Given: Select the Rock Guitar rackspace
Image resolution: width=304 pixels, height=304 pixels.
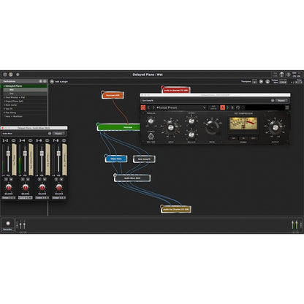Looking at the screenshot, I should pos(24,105).
